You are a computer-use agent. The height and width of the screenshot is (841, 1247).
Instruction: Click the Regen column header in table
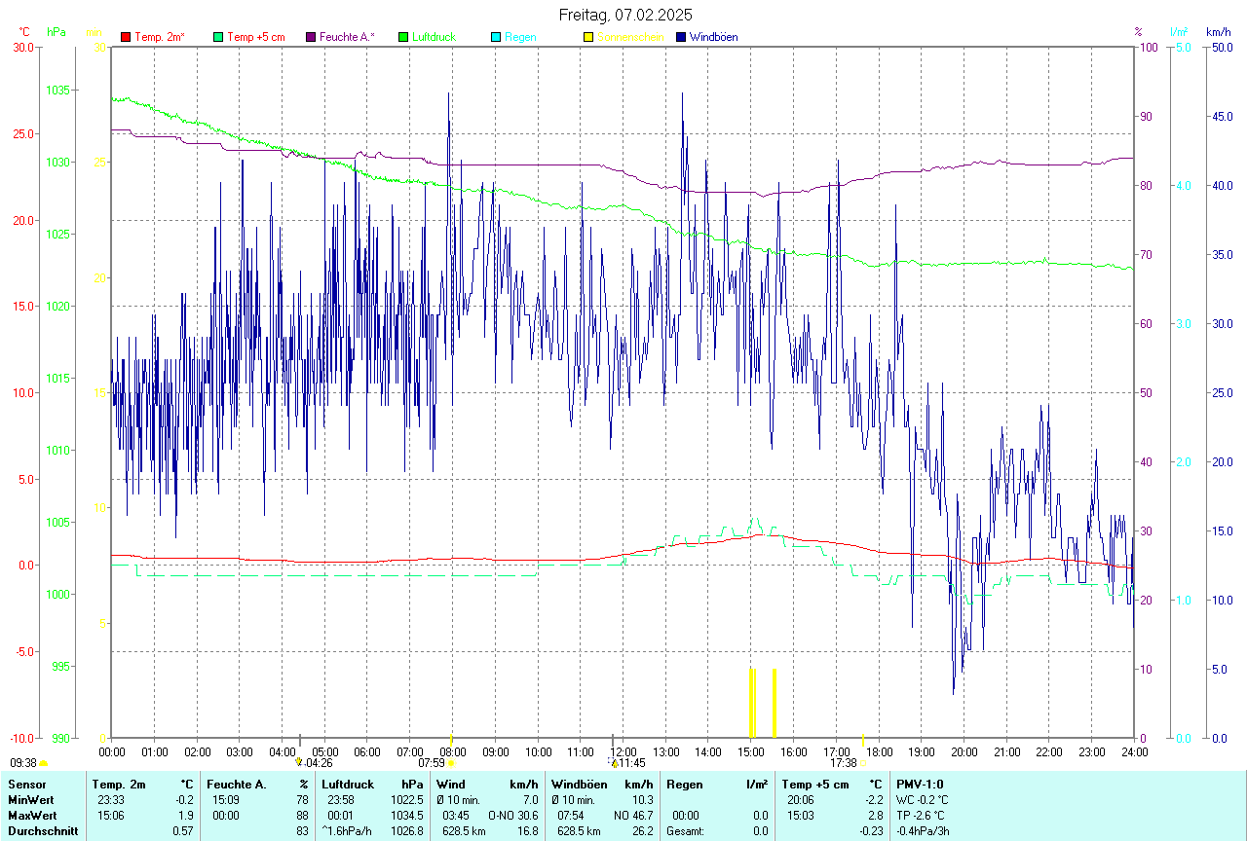coord(685,784)
